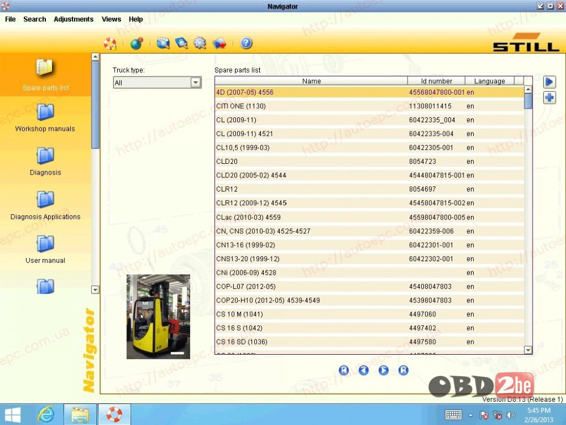Go to first page of list
Image resolution: width=566 pixels, height=425 pixels.
(344, 370)
